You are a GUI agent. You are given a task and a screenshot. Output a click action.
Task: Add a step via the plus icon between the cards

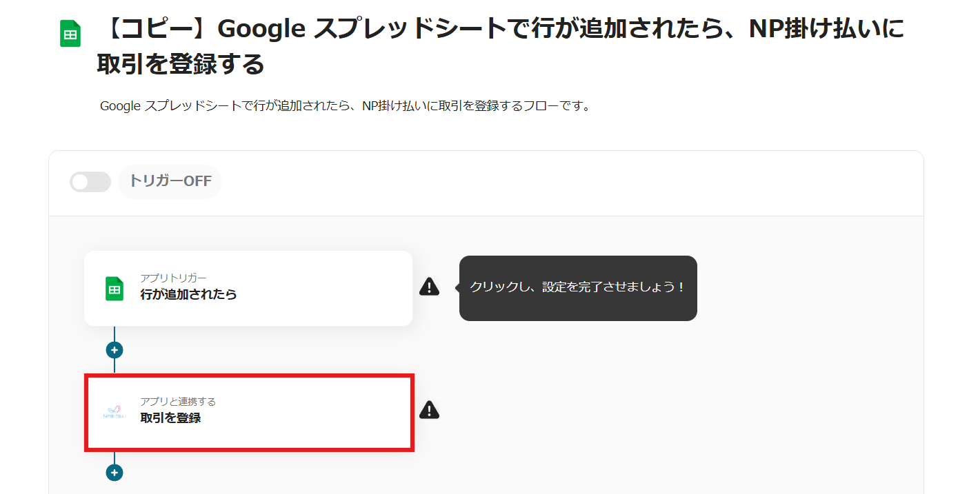[x=114, y=350]
